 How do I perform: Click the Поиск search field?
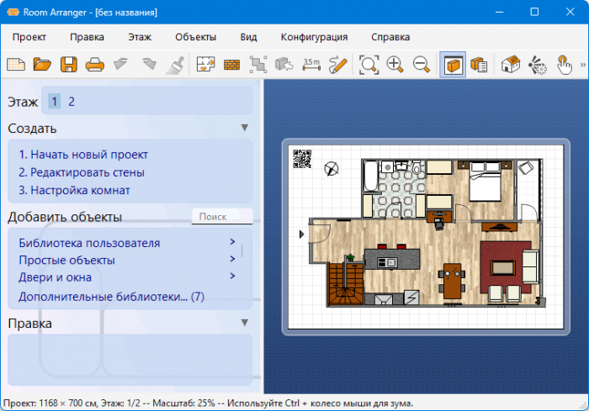click(x=221, y=217)
